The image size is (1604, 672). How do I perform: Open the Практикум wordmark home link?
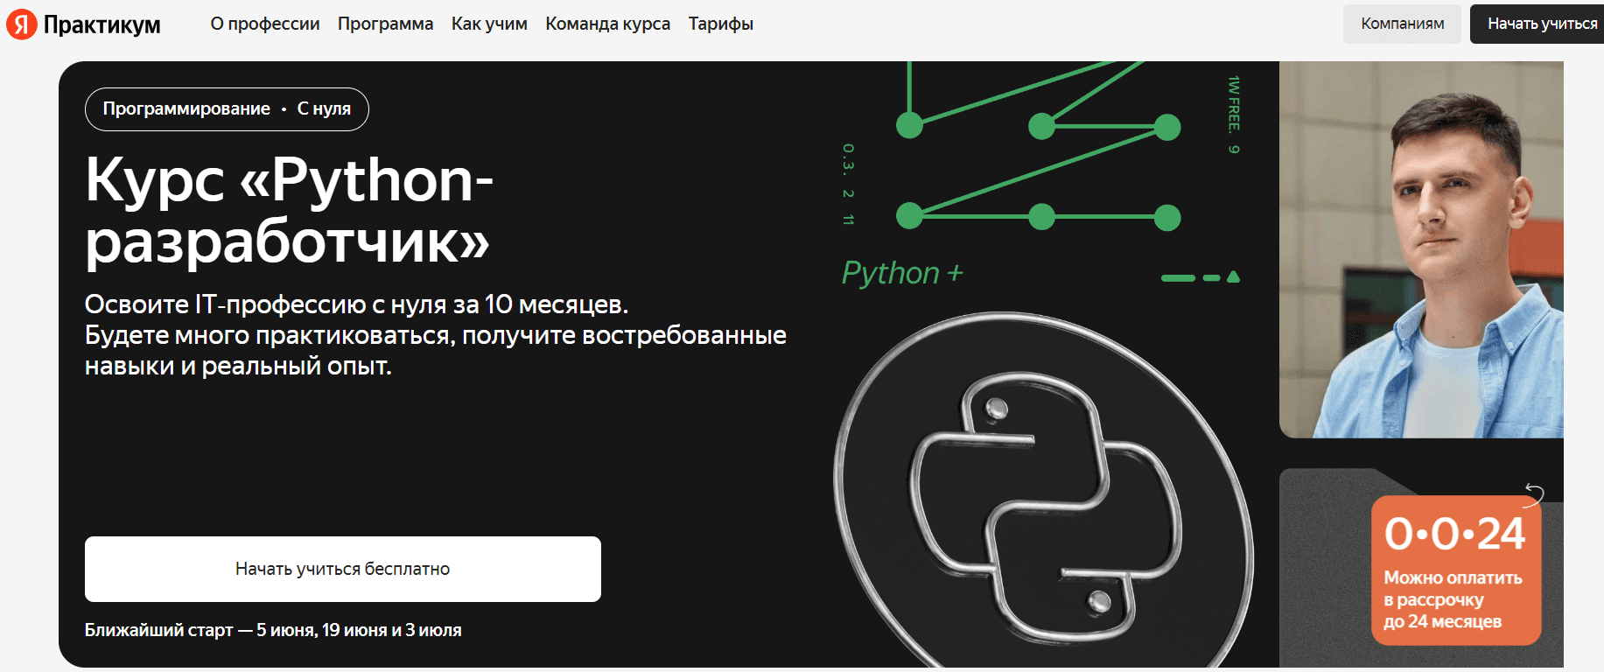tap(102, 24)
